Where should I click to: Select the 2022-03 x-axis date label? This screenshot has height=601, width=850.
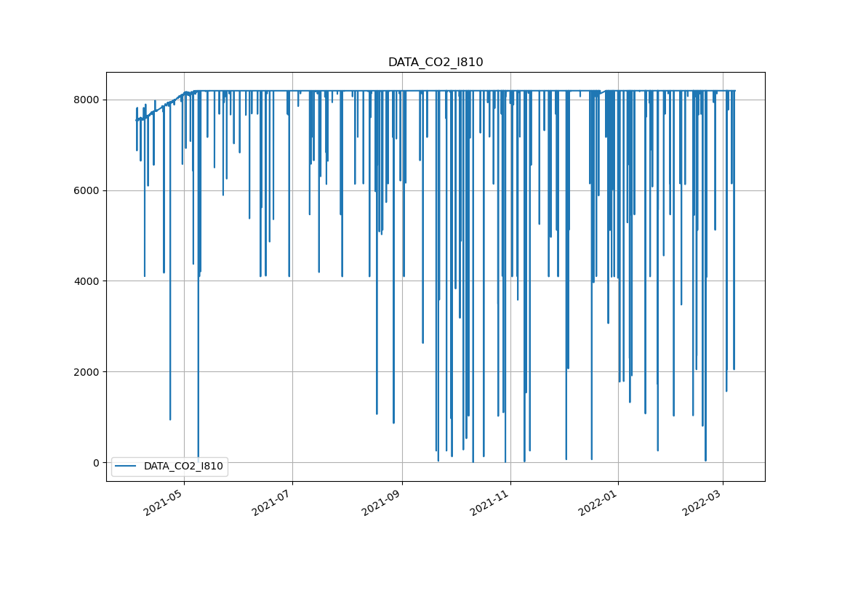[702, 503]
